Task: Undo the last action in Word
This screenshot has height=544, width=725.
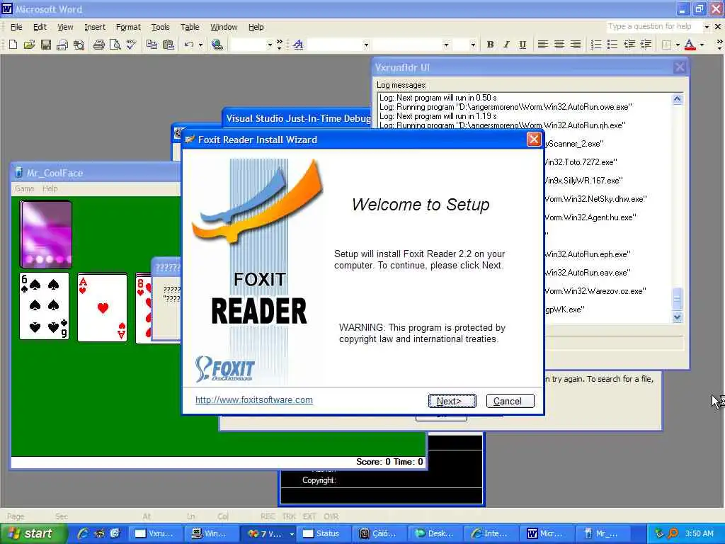Action: coord(188,45)
